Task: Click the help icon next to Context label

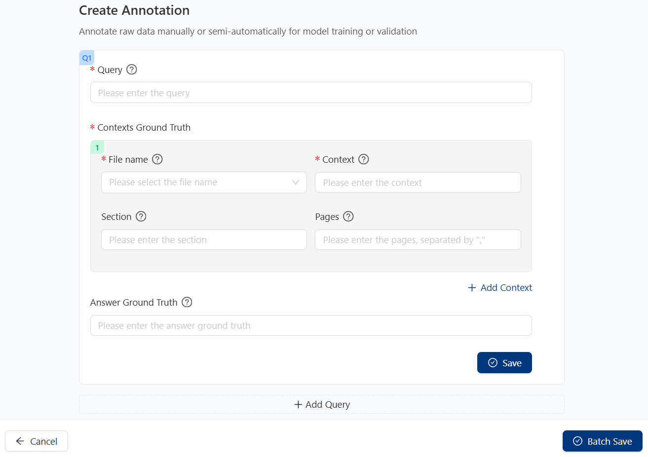Action: (x=363, y=159)
